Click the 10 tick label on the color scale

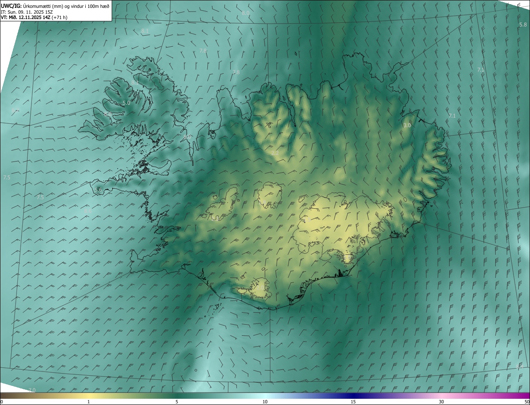pyautogui.click(x=265, y=402)
